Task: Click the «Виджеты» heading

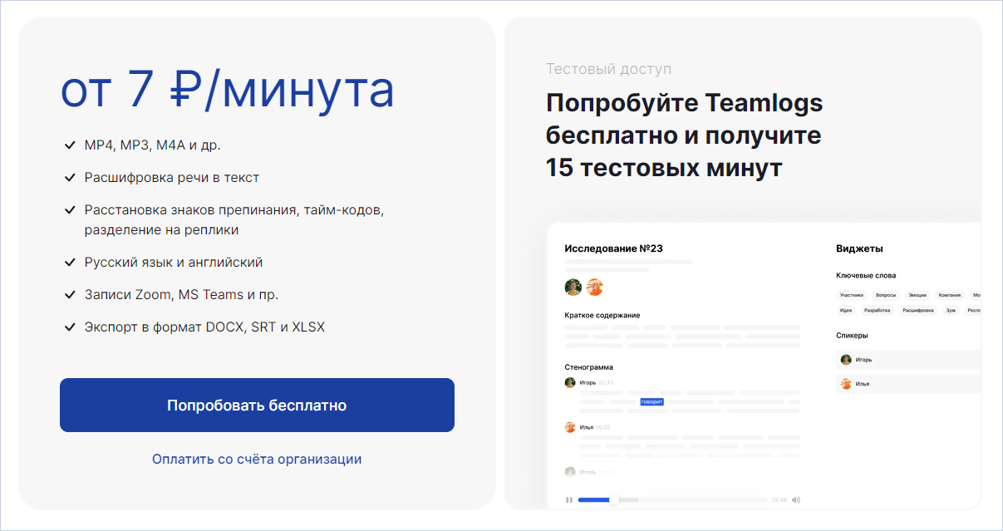Action: pos(859,248)
